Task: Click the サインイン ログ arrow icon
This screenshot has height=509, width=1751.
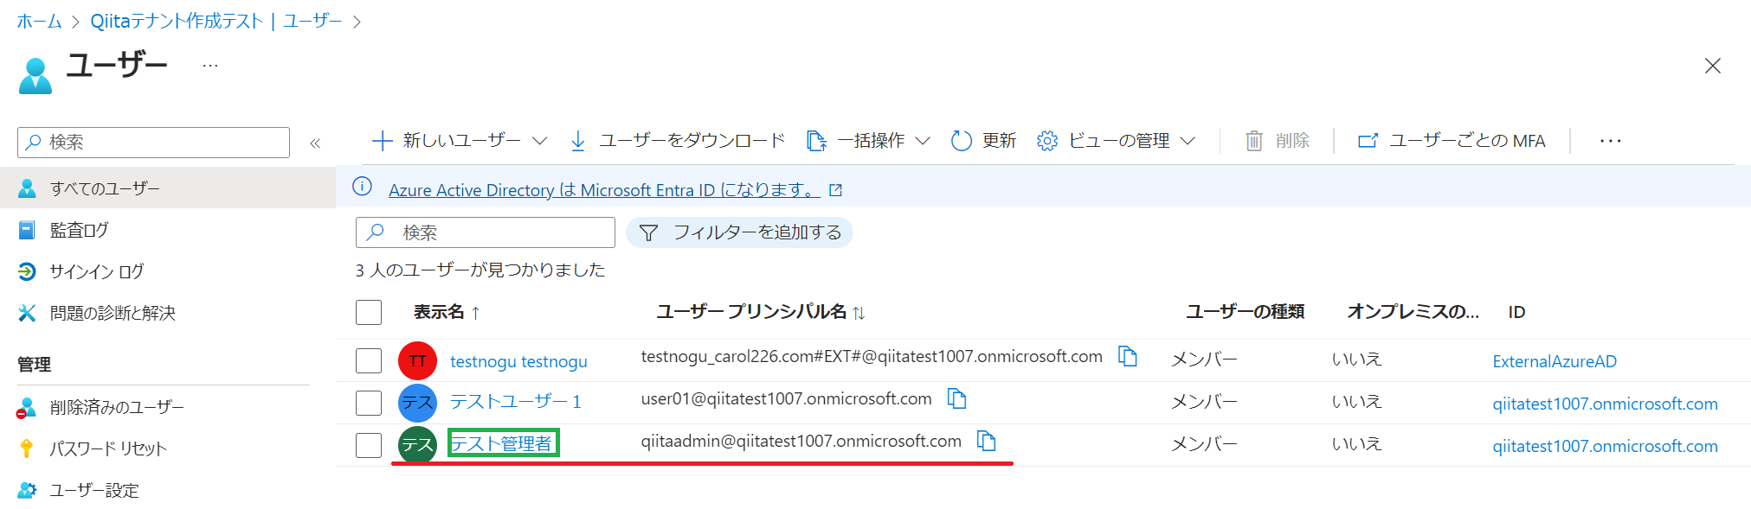Action: pos(27,271)
